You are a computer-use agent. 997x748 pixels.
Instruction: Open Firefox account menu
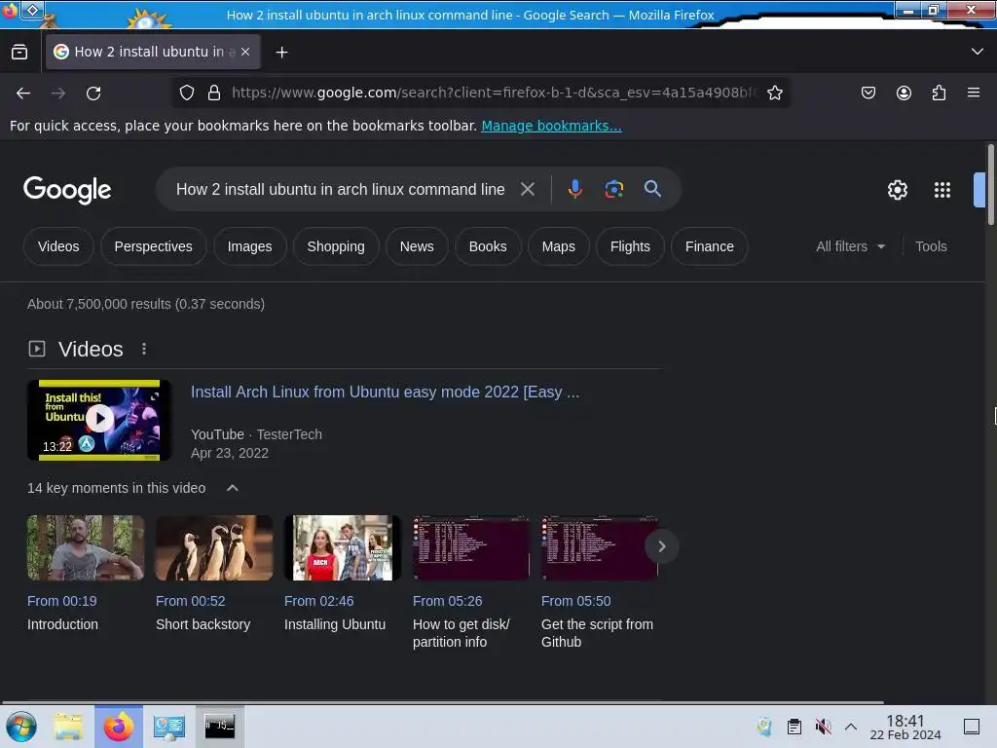(x=904, y=93)
